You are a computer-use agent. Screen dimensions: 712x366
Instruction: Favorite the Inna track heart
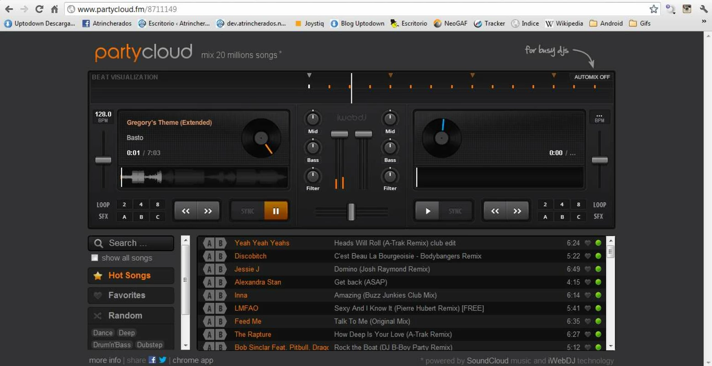coord(588,295)
